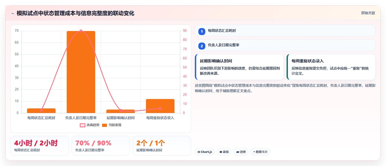Click the line point at the 90 peak
Image resolution: width=386 pixels, height=166 pixels.
point(81,31)
